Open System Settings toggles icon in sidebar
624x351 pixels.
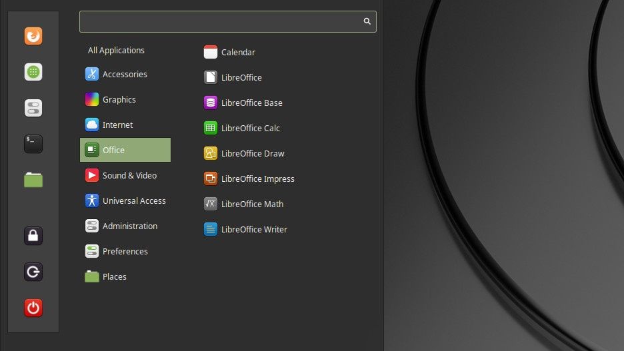coord(33,108)
